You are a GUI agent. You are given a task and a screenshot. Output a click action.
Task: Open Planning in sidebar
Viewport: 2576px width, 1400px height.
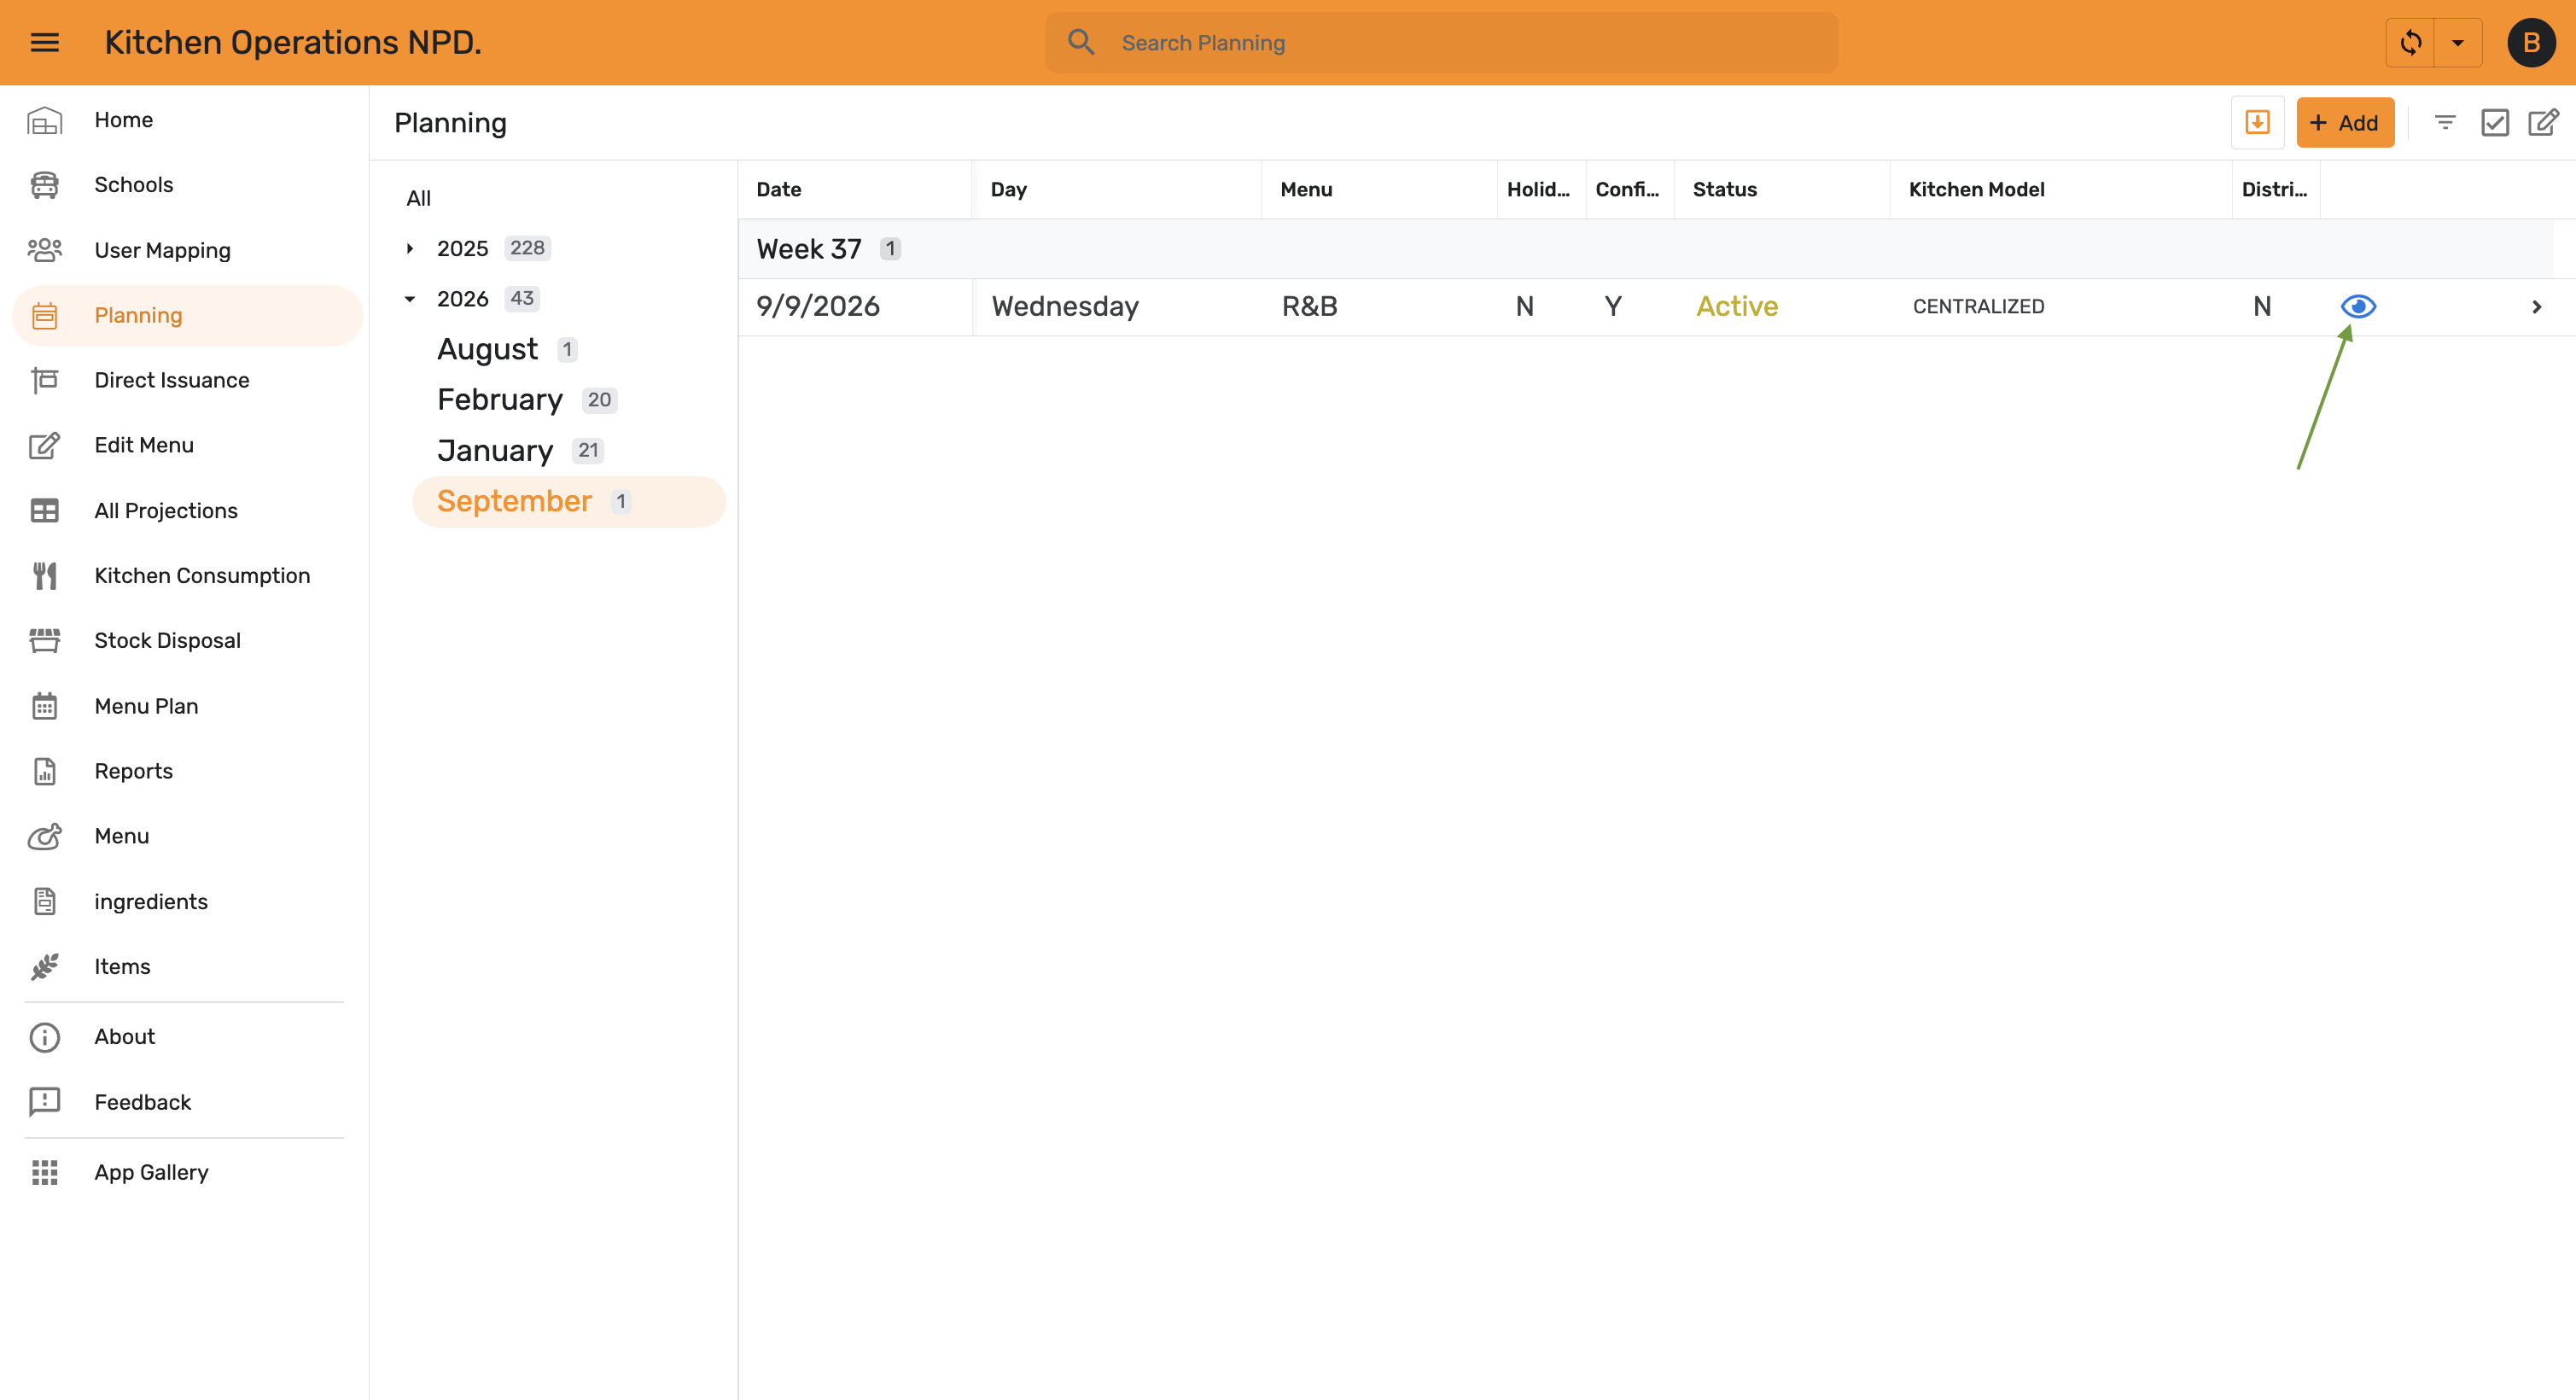(187, 315)
